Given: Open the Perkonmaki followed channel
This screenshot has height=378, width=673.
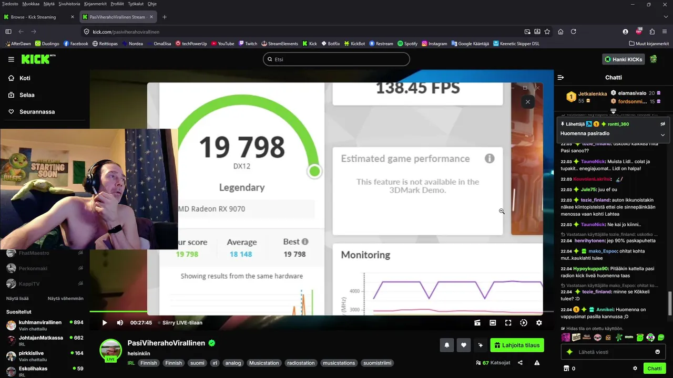Looking at the screenshot, I should 45,268.
